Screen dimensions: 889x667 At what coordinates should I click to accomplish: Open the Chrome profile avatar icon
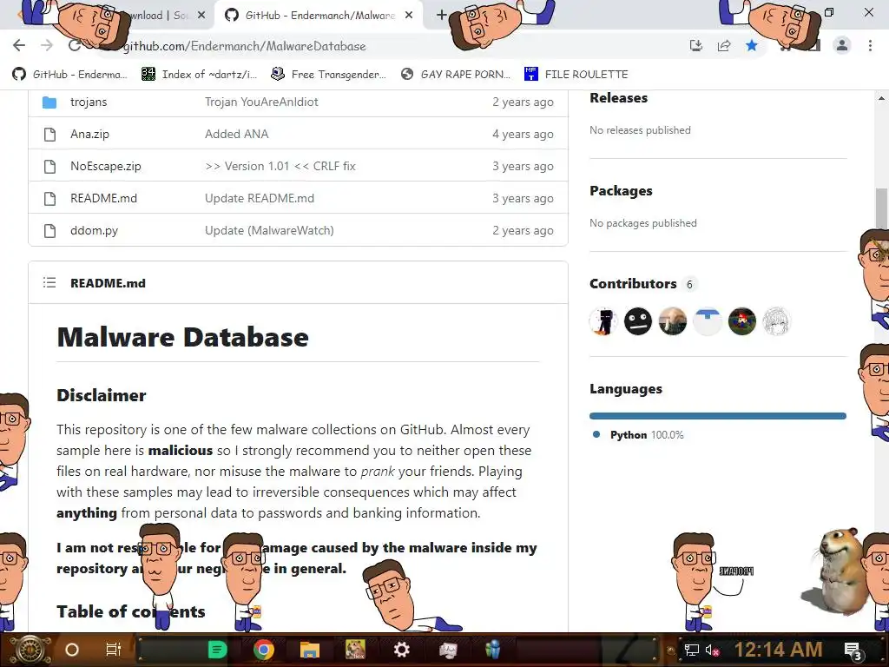coord(842,45)
